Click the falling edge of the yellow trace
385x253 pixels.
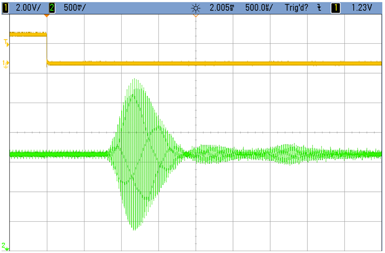click(47, 49)
